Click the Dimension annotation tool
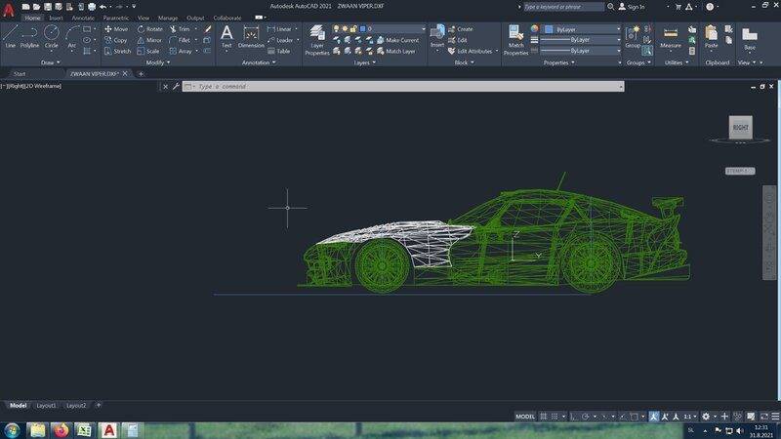The height and width of the screenshot is (439, 781). [x=251, y=37]
